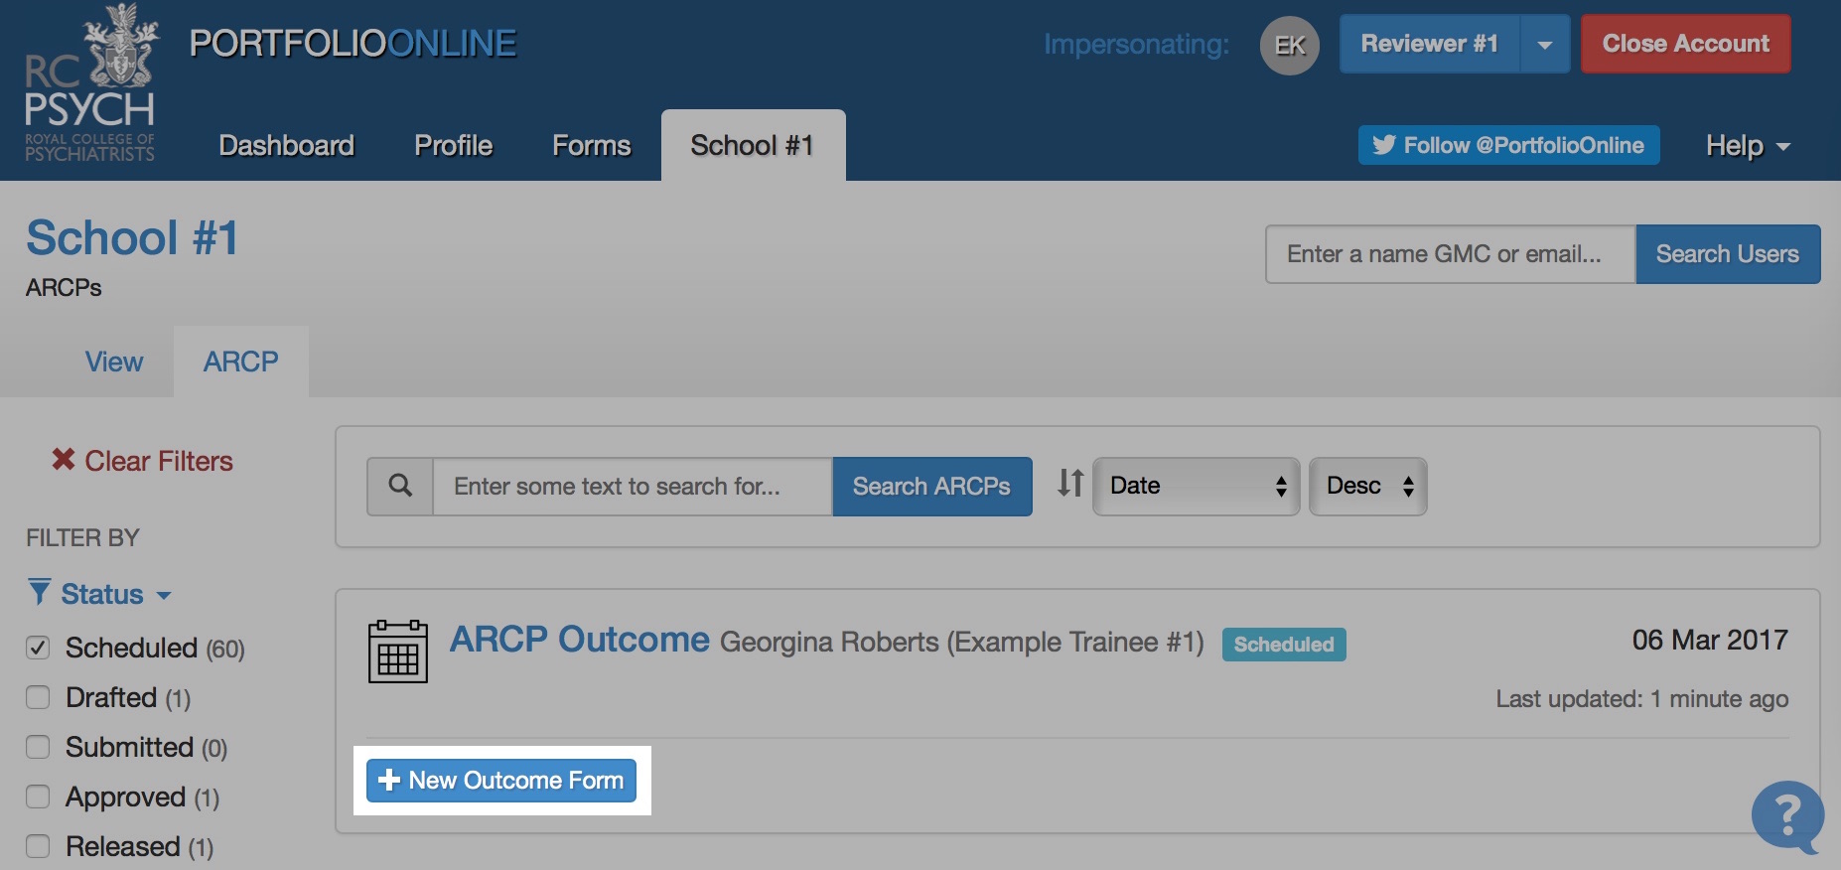Tick the Approved status checkbox
The image size is (1841, 870).
38,797
